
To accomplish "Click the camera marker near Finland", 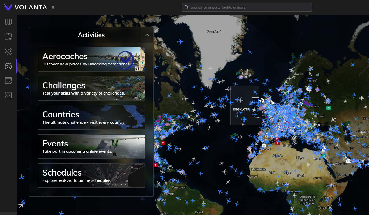I will click(x=309, y=89).
